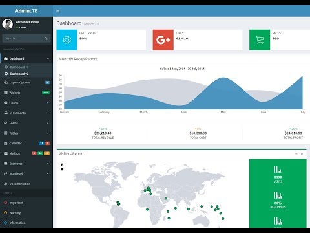Viewport: 310px width, 233px height.
Task: Click the Calendar icon in sidebar
Action: [x=6, y=143]
